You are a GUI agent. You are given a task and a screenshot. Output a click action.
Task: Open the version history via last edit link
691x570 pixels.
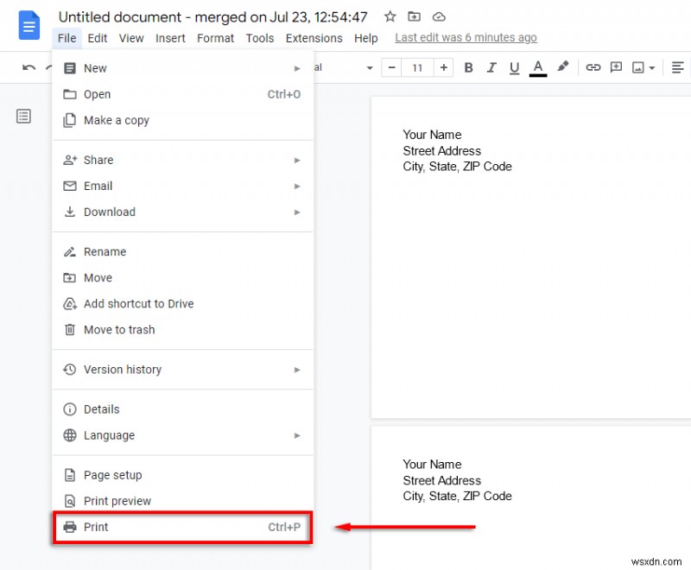(466, 38)
